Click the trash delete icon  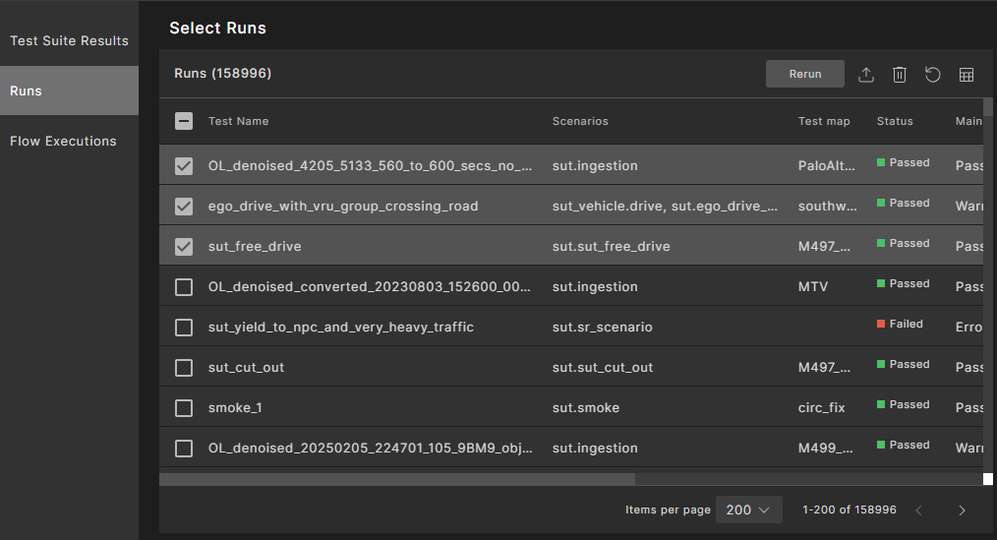point(900,75)
